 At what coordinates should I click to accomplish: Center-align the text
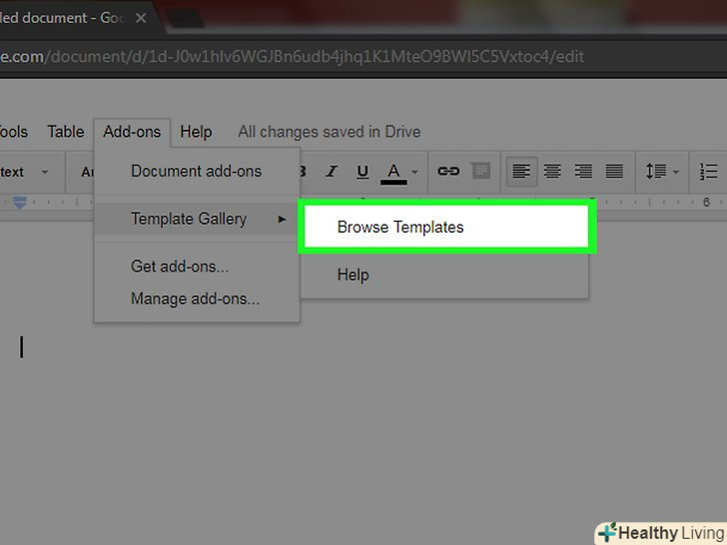point(552,172)
